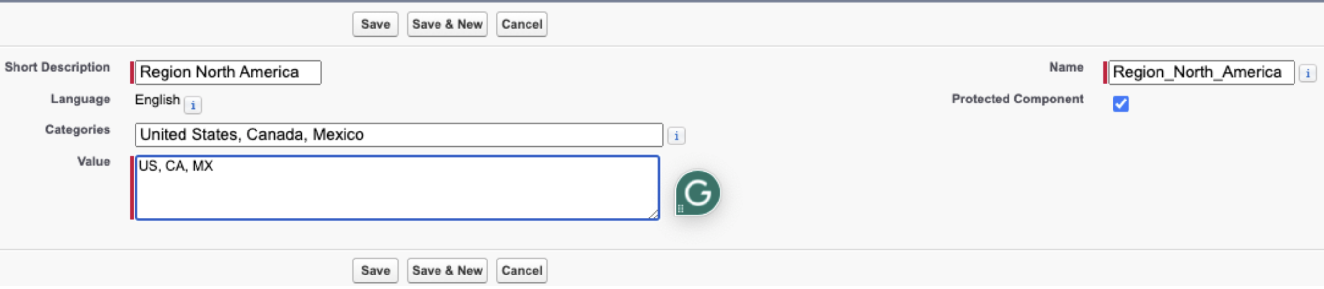Click the Value textarea's corner resize grip

653,215
